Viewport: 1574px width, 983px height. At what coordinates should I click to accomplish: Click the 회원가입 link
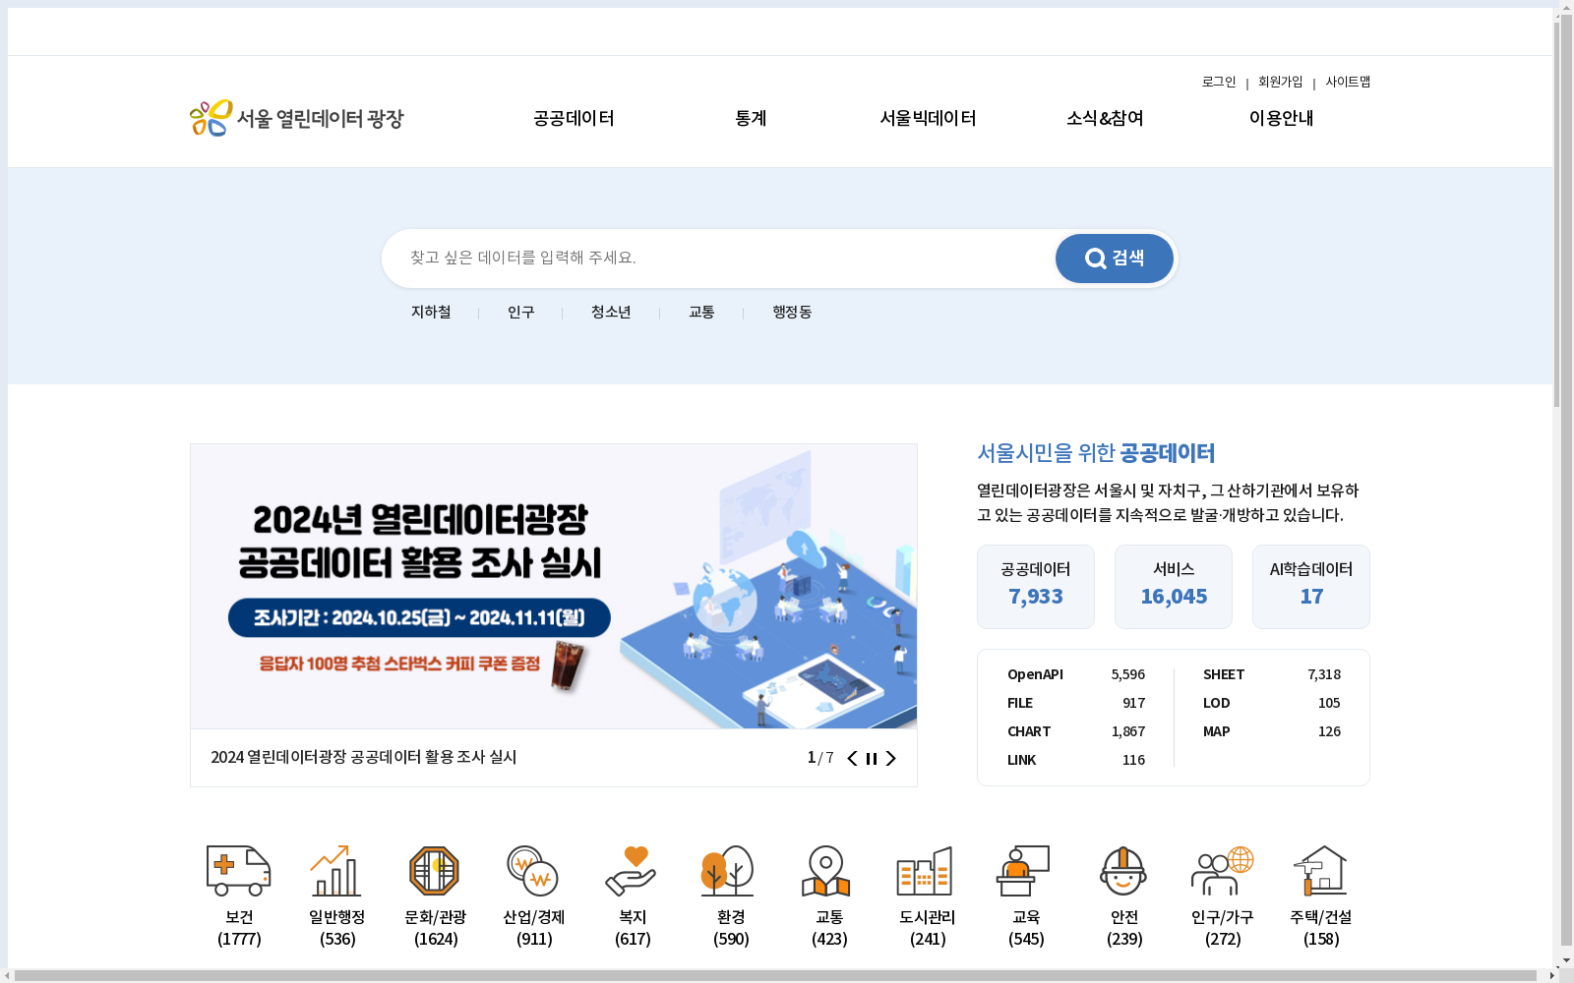pyautogui.click(x=1280, y=82)
